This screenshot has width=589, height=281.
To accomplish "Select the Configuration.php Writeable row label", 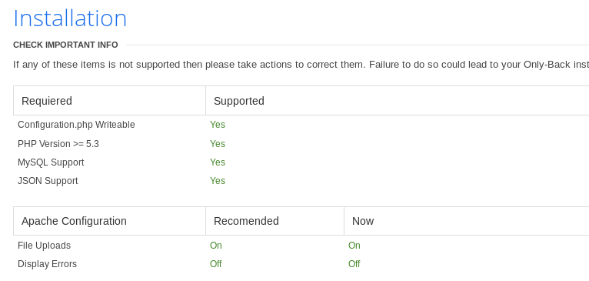I will tap(76, 125).
